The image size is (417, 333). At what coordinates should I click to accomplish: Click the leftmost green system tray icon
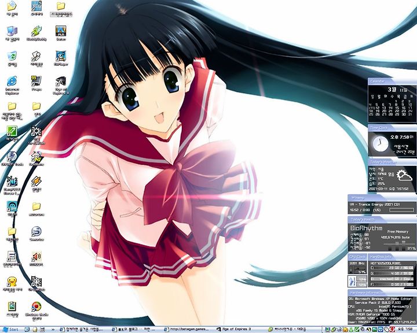[x=328, y=330]
